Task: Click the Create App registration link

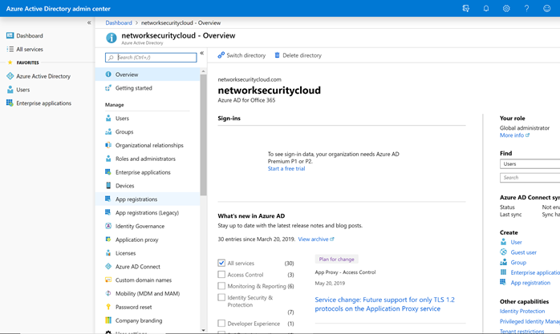Action: 530,283
